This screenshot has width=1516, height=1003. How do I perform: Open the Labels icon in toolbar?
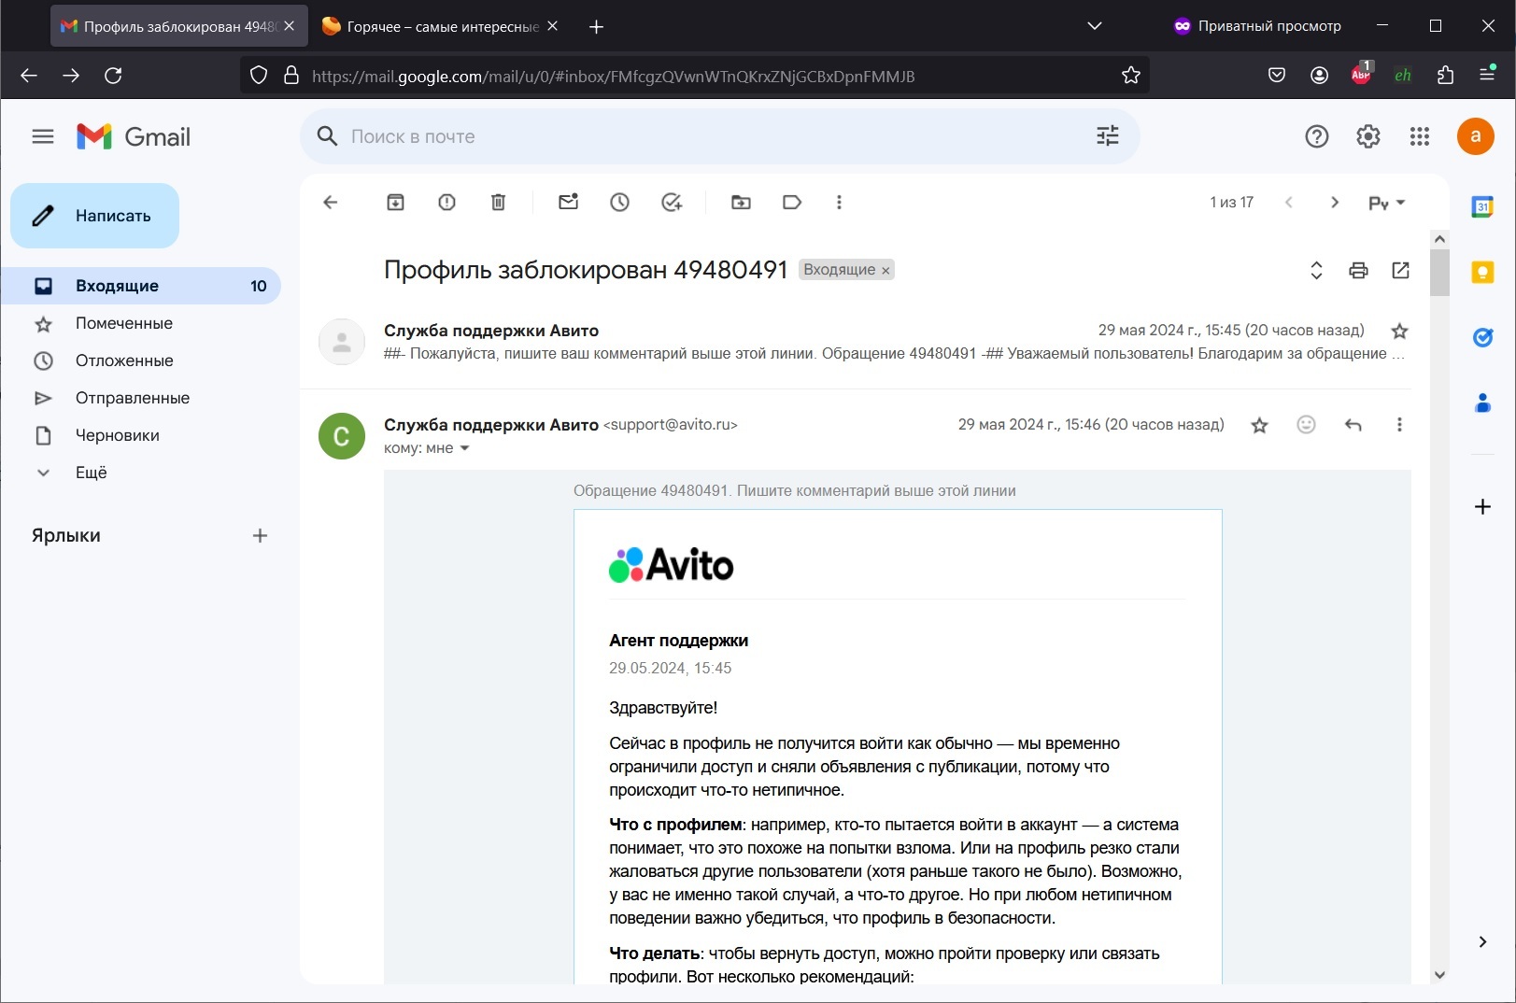(x=792, y=202)
